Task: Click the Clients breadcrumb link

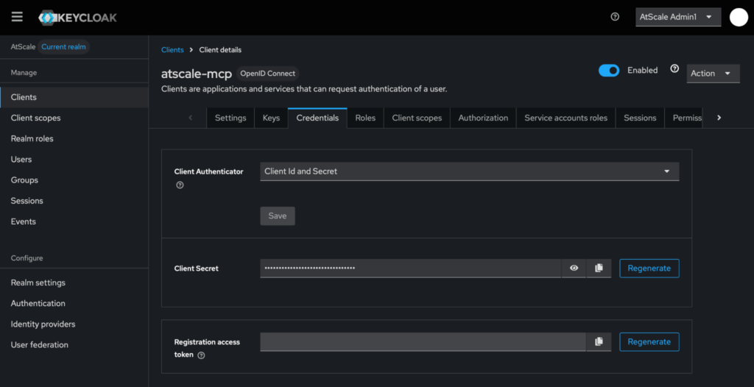Action: coord(172,49)
